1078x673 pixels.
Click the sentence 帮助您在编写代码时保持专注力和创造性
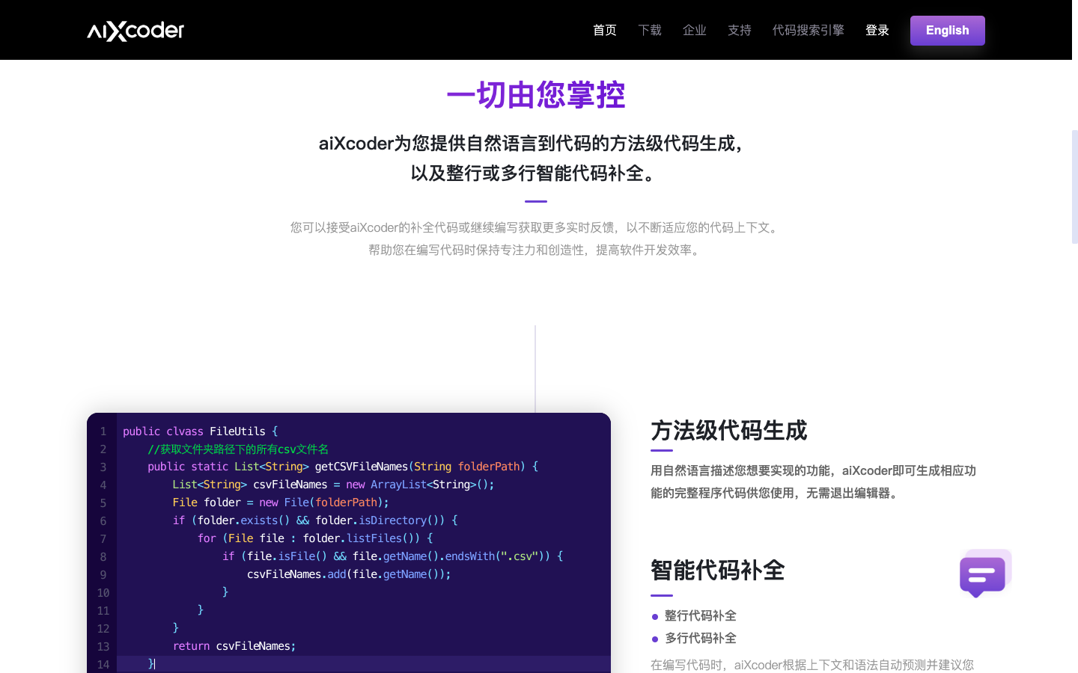pyautogui.click(x=536, y=250)
